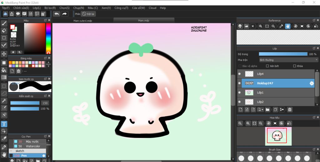Image resolution: width=320 pixels, height=162 pixels.
Task: Click the transparent color swatch
Action: point(13,35)
